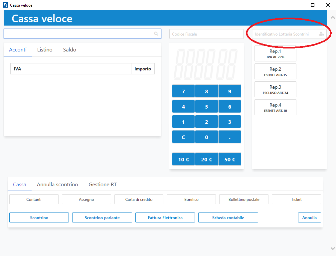Screen dimensions: 336x256
Task: Click the Codice Fiscale input field
Action: (206, 34)
